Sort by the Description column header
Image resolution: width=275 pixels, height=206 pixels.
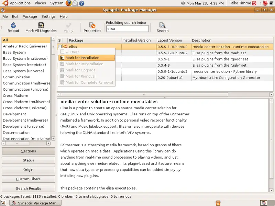pyautogui.click(x=232, y=40)
